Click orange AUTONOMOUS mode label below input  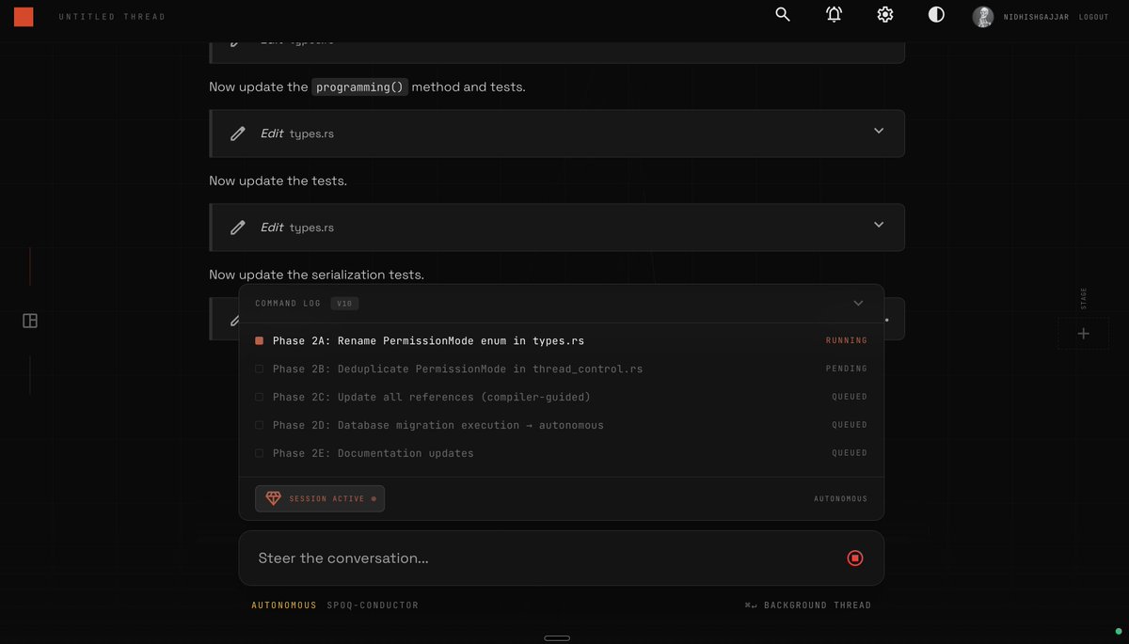point(284,605)
